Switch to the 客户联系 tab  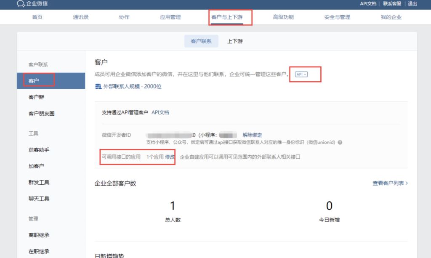click(201, 41)
